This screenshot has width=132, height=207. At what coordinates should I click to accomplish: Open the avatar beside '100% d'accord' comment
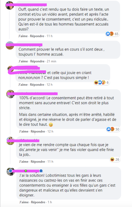pos(11,94)
